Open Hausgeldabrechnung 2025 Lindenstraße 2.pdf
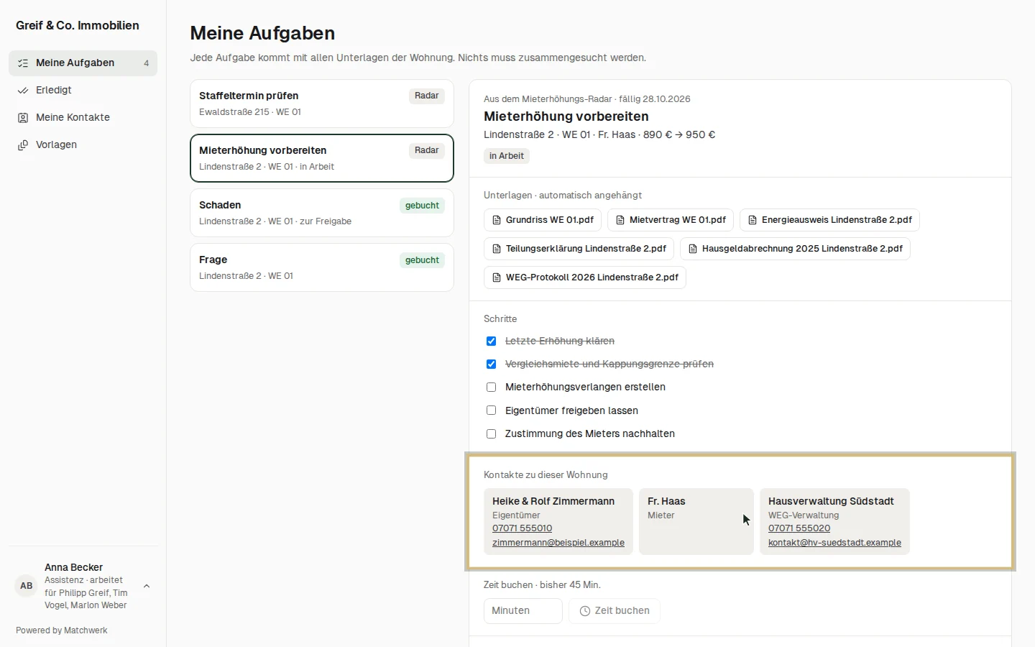 click(795, 249)
